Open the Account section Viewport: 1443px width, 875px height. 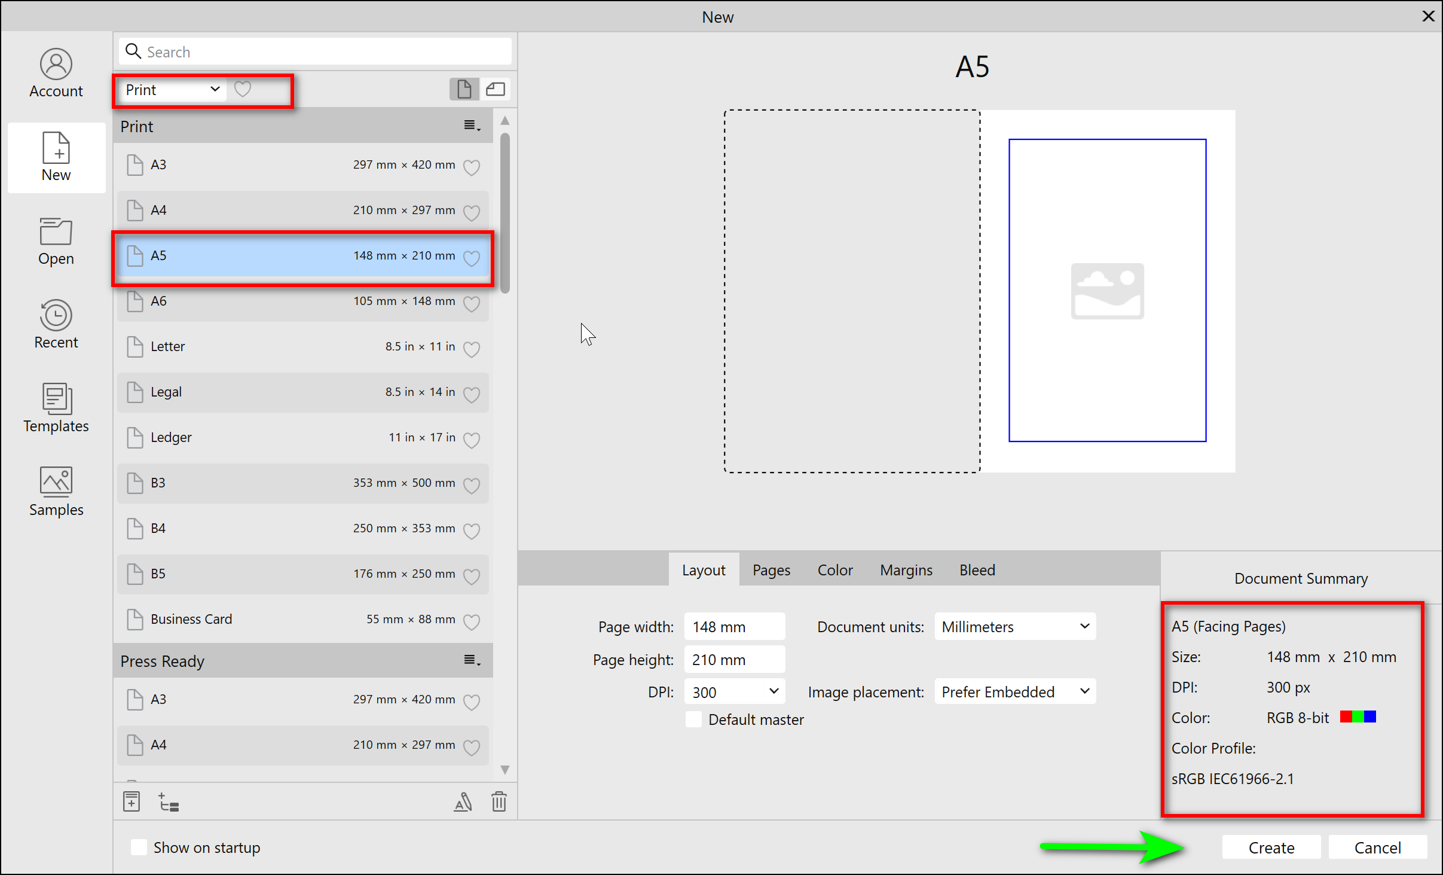tap(56, 73)
